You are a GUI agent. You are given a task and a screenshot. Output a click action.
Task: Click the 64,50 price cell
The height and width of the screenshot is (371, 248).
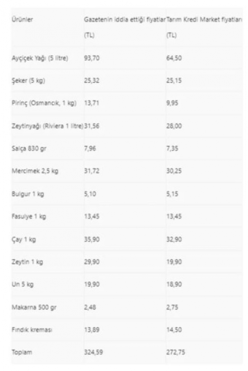pos(174,59)
